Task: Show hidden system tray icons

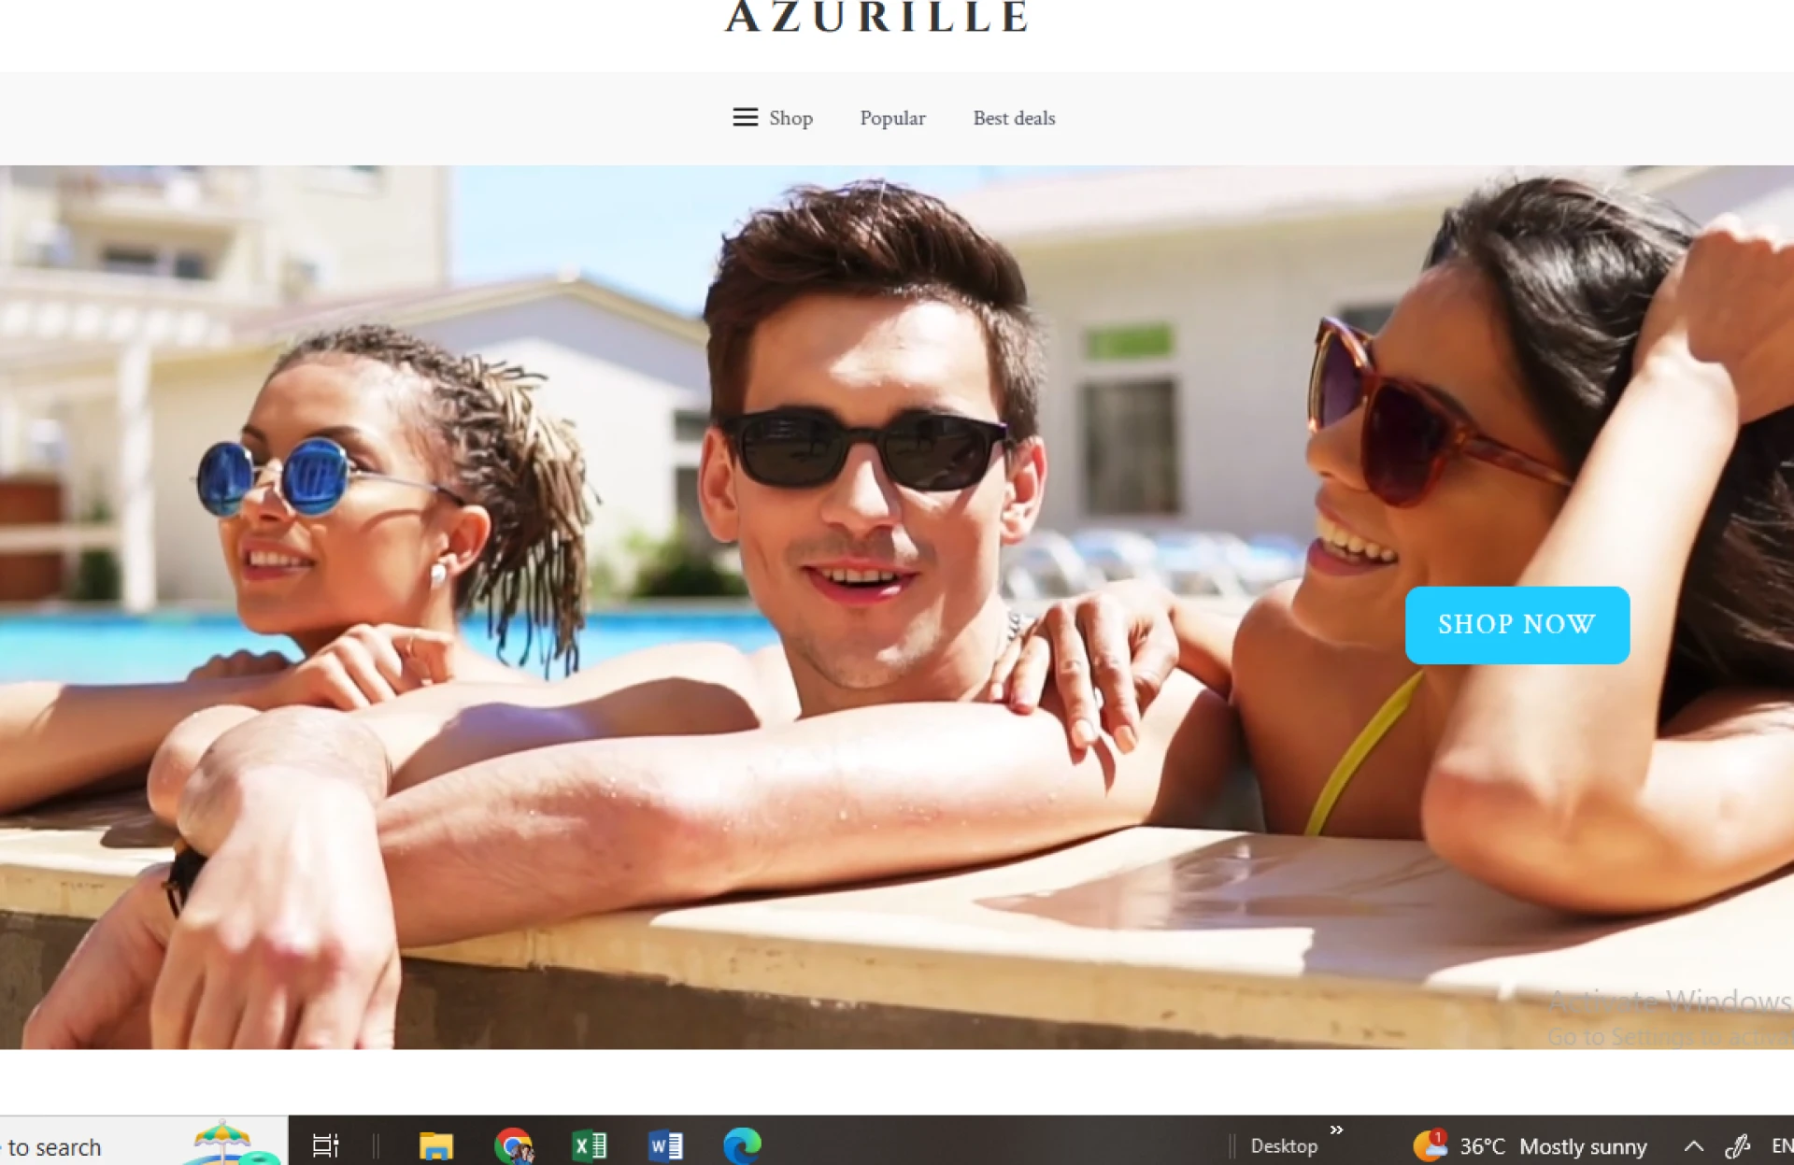Action: coord(1694,1146)
